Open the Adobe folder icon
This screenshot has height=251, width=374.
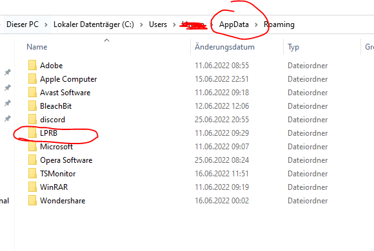click(32, 65)
